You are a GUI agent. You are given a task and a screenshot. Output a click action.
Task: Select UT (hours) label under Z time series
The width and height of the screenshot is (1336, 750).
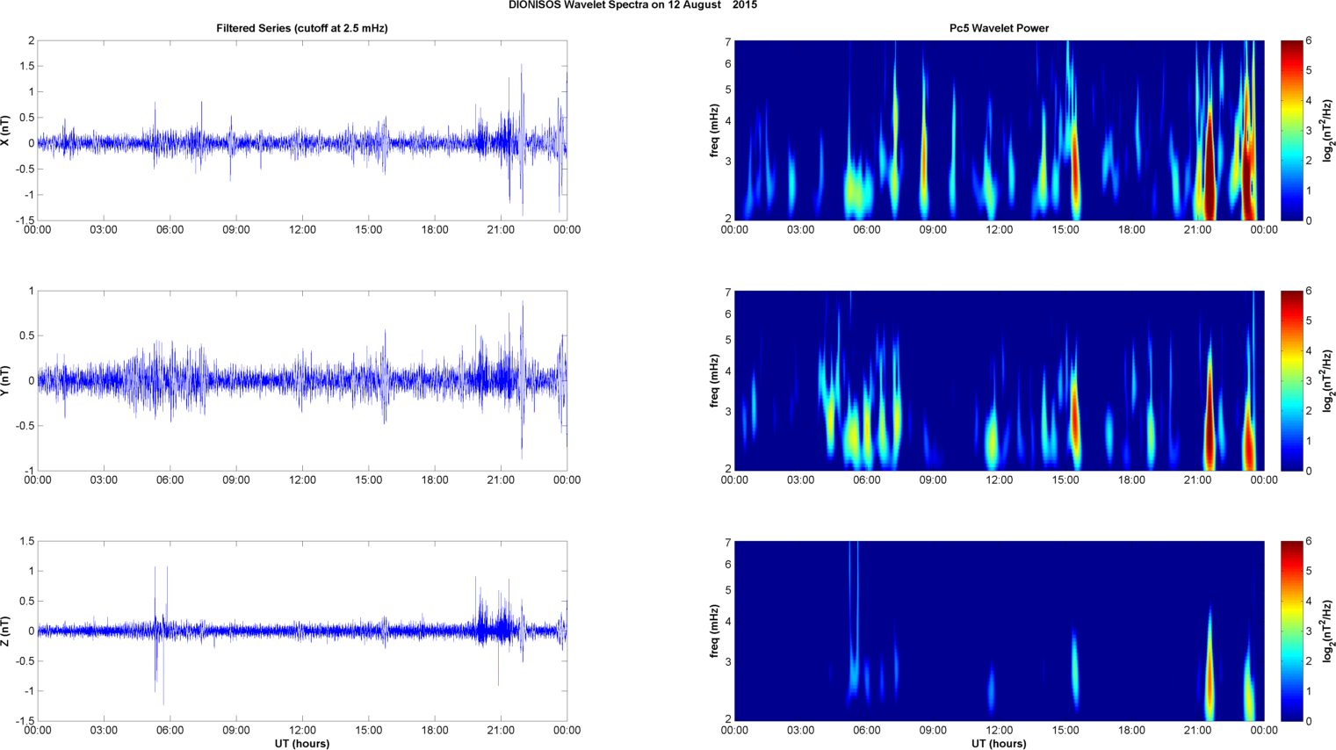tap(302, 744)
